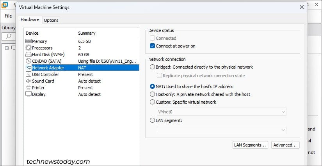Click the USB Controller icon

pos(28,74)
